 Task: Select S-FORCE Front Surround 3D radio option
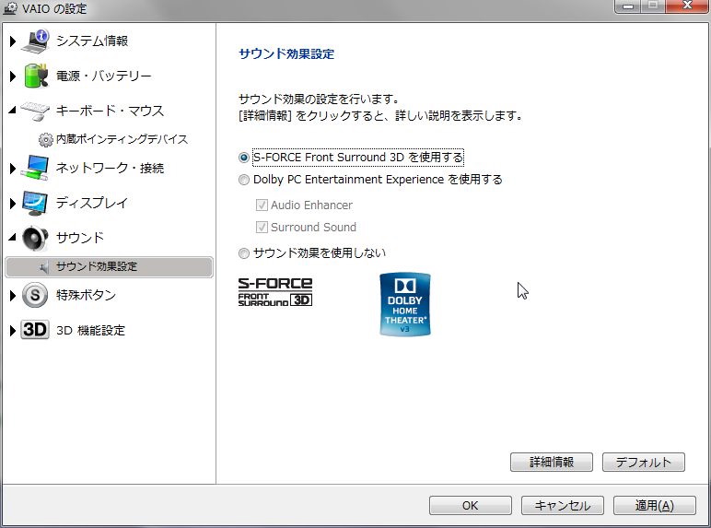pos(244,158)
